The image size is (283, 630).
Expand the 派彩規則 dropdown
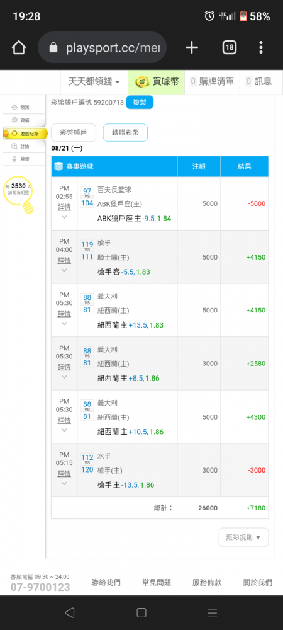tap(244, 537)
